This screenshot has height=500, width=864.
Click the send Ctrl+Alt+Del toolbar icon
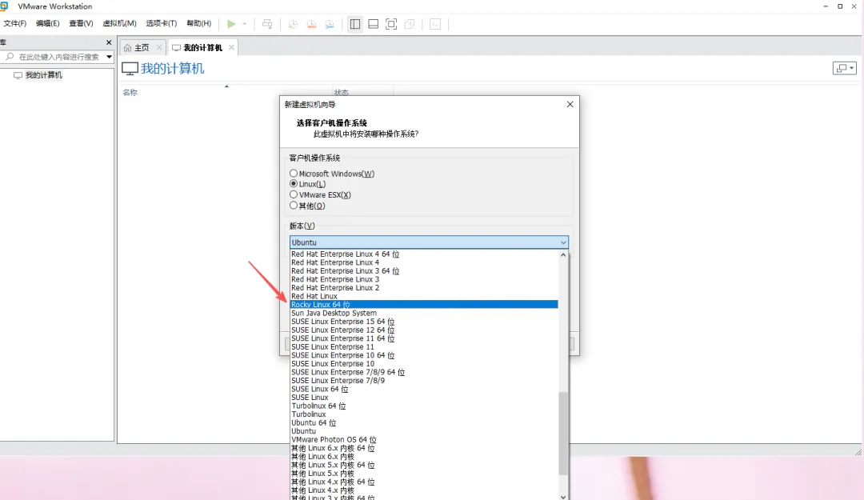point(267,24)
